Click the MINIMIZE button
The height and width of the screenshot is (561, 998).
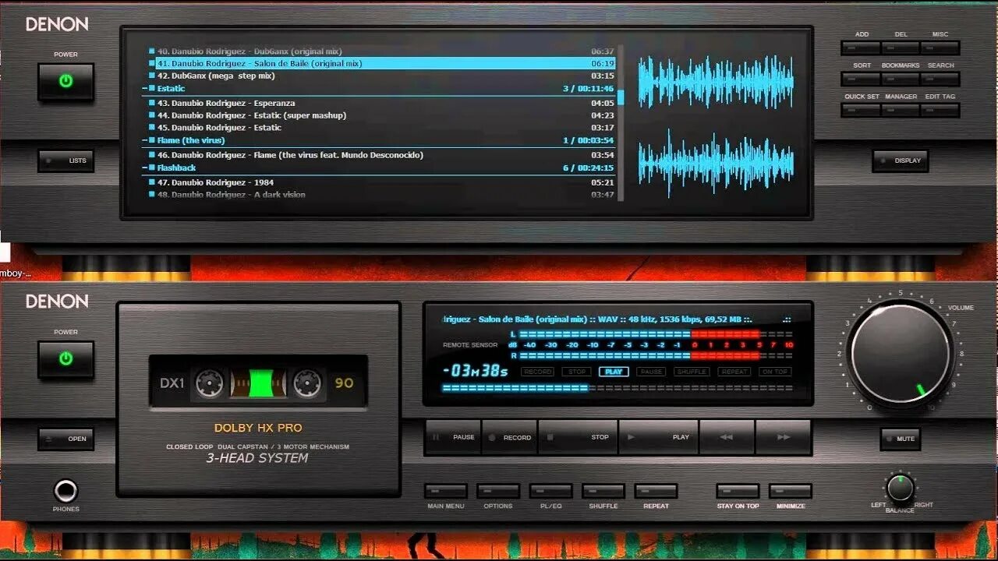pos(791,491)
